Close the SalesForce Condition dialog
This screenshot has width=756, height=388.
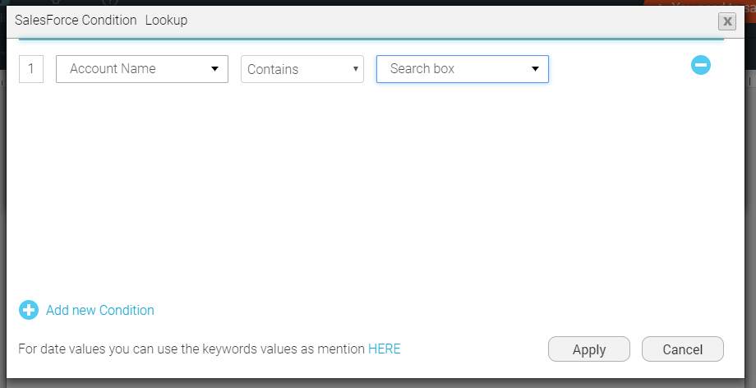click(726, 21)
